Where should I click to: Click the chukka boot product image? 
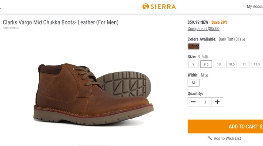pos(94,94)
